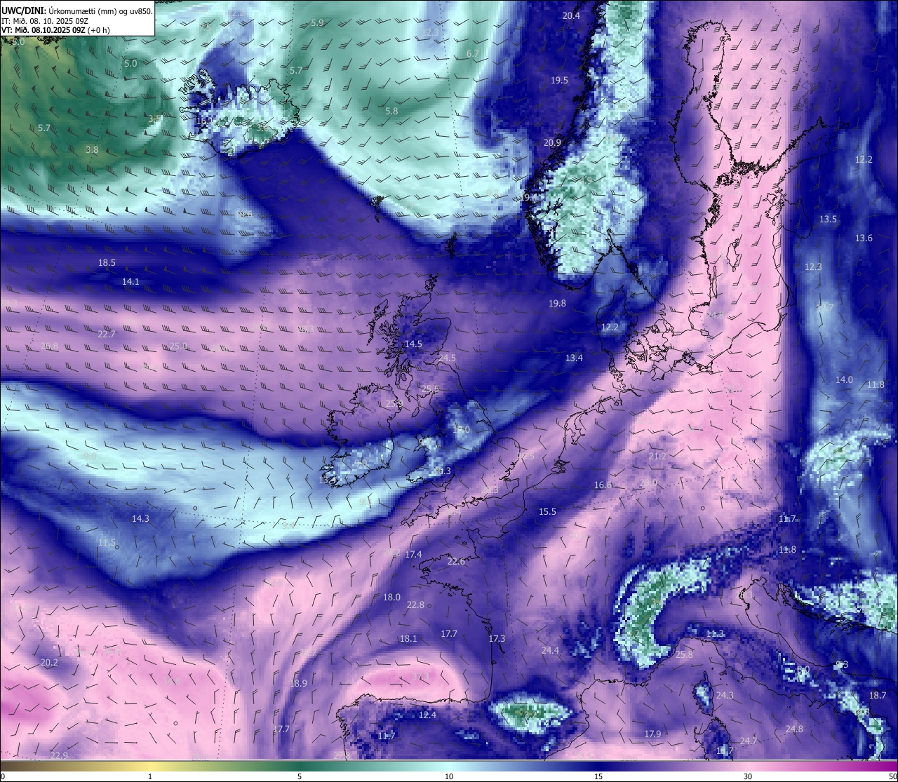
Task: Click the 5.0 value west of Iceland
Action: 130,63
